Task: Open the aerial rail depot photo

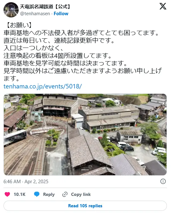Action: click(85, 134)
